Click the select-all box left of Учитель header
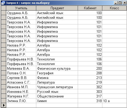 pyautogui.click(x=4, y=8)
